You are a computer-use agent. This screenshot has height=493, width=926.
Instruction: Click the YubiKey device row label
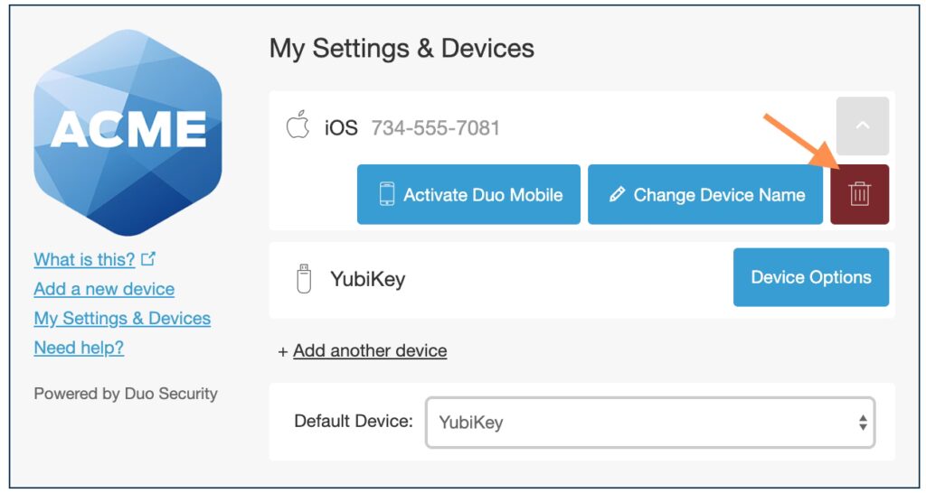[x=367, y=279]
